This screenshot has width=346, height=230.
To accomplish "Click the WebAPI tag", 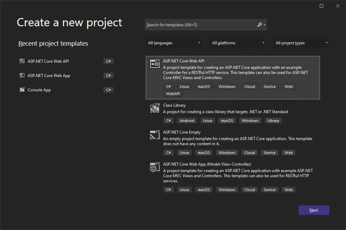I will [x=173, y=94].
